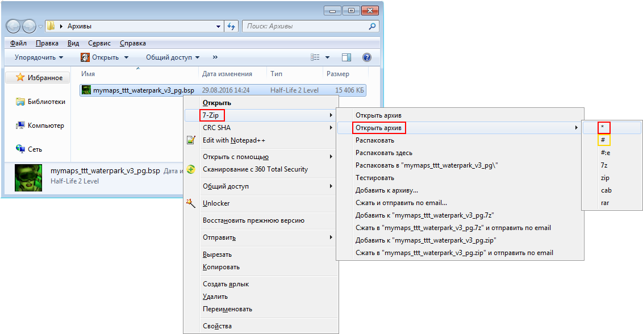Open the Справка menu
Image resolution: width=643 pixels, height=334 pixels.
[x=133, y=43]
